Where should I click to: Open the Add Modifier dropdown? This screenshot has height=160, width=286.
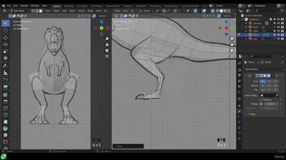264,69
